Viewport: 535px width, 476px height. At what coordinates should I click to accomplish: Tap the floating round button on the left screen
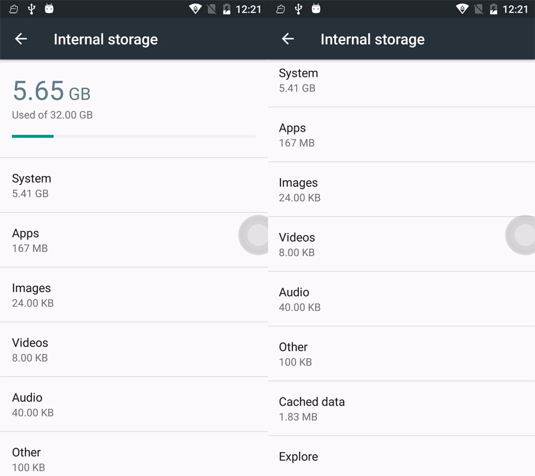[256, 236]
